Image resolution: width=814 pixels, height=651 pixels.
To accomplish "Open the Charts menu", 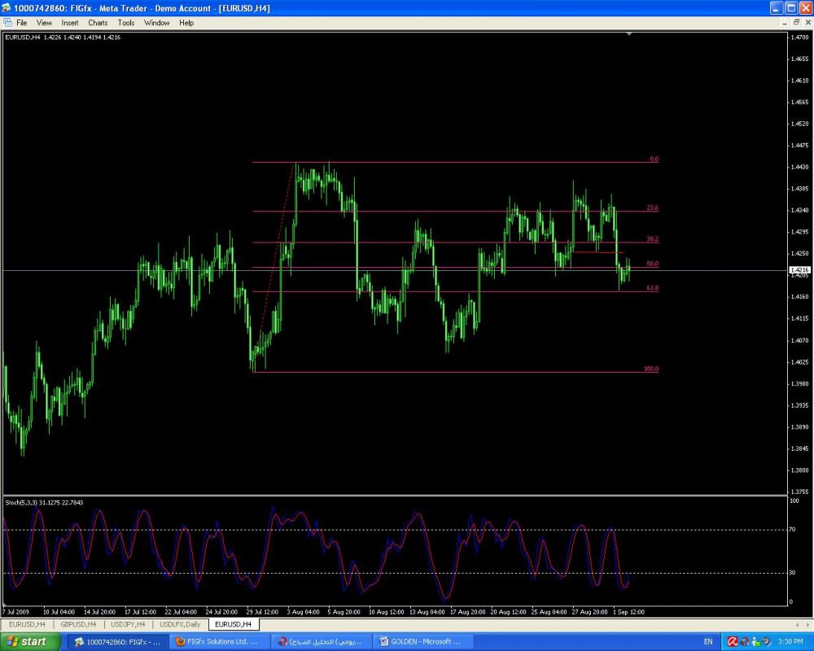I will [98, 23].
